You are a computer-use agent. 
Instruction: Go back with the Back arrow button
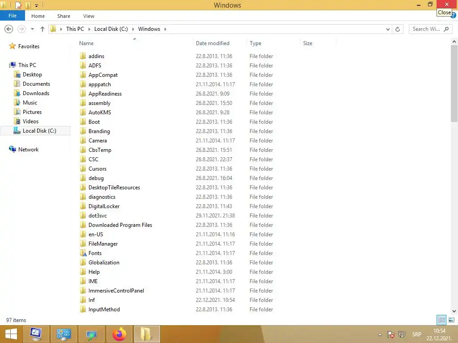[x=9, y=29]
